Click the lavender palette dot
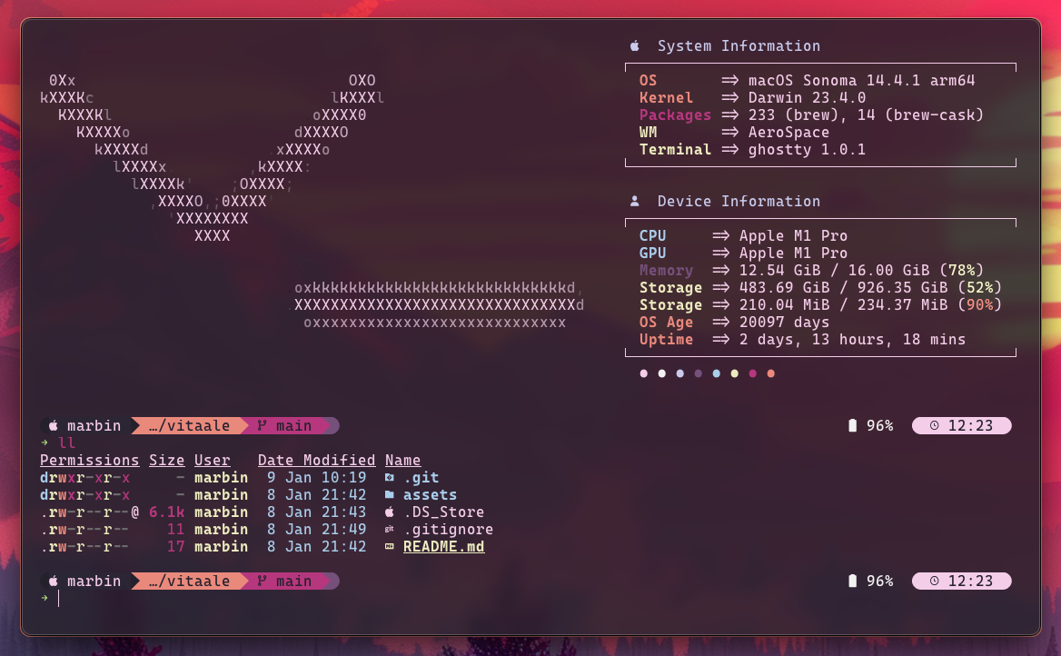The image size is (1061, 656). point(680,373)
